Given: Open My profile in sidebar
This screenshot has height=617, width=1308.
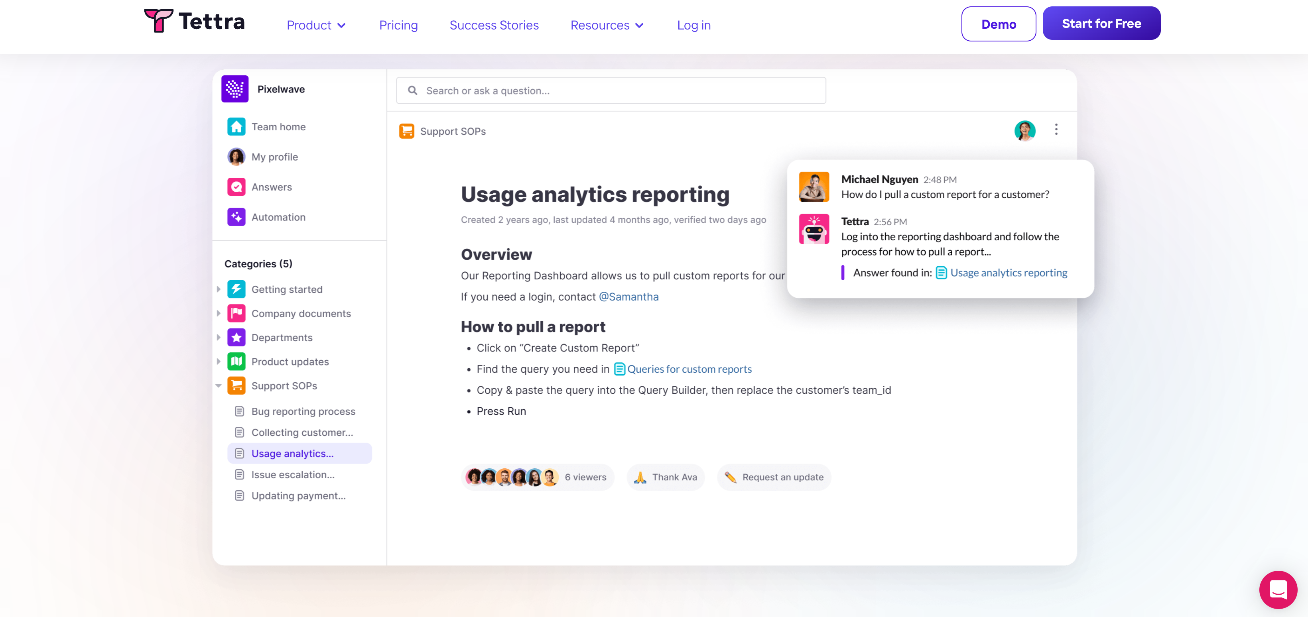Looking at the screenshot, I should (x=275, y=157).
